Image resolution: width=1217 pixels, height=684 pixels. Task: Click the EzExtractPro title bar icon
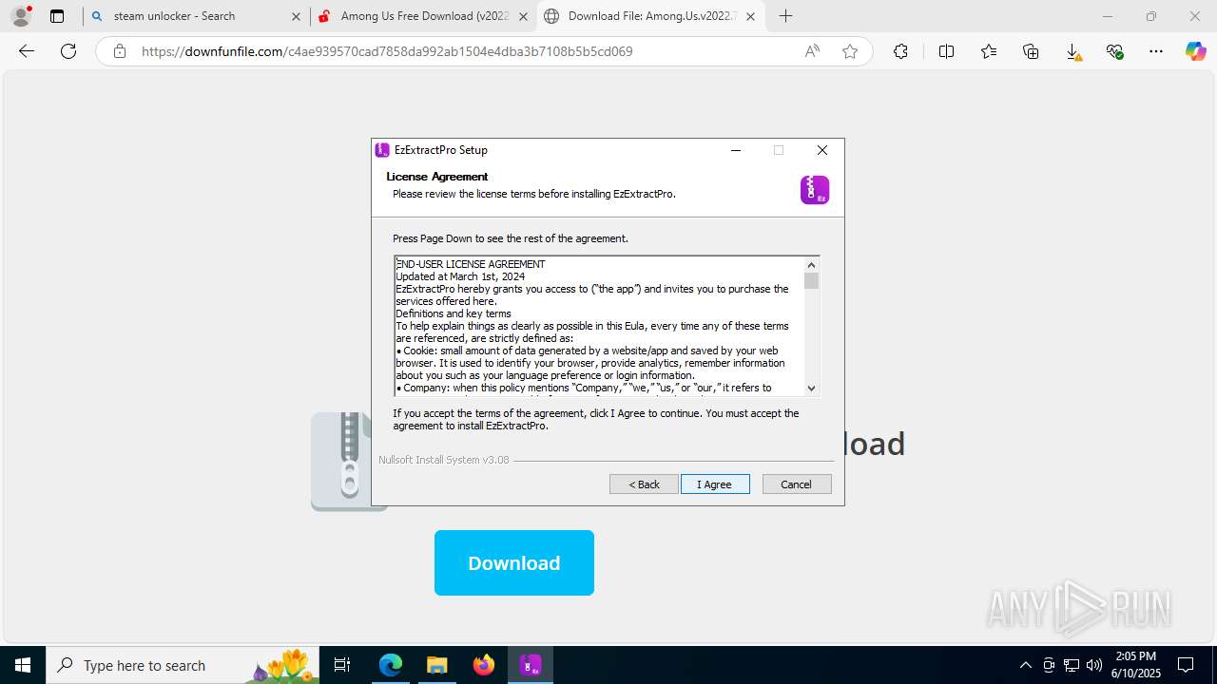coord(382,150)
